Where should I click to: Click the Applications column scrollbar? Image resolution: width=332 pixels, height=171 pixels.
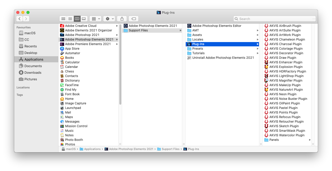click(x=120, y=64)
